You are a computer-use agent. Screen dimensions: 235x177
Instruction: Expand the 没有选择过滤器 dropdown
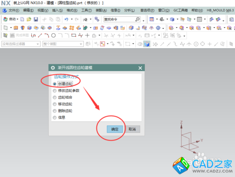pyautogui.click(x=21, y=44)
